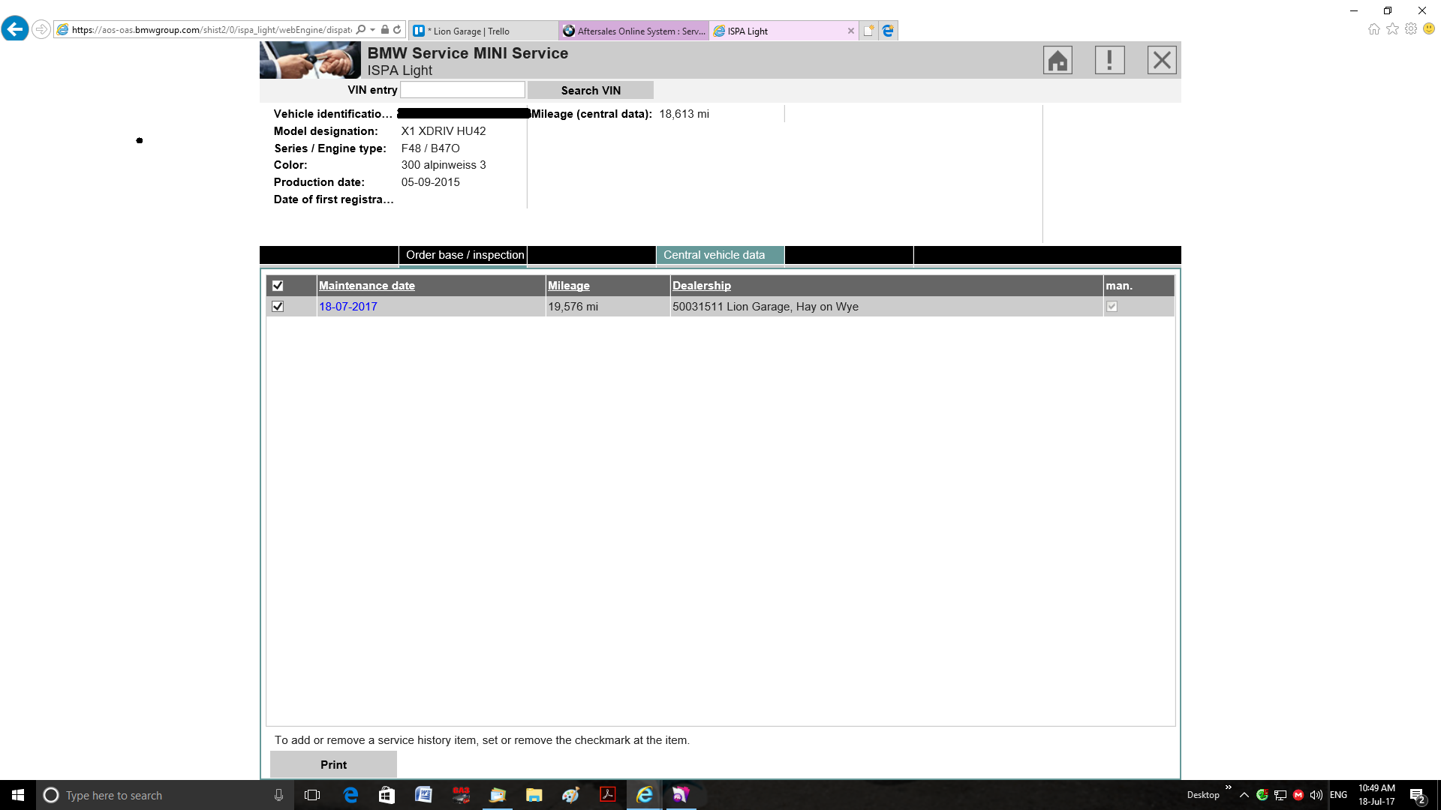This screenshot has width=1441, height=810.
Task: Click the man. checkbox in Lion Garage row
Action: tap(1112, 307)
